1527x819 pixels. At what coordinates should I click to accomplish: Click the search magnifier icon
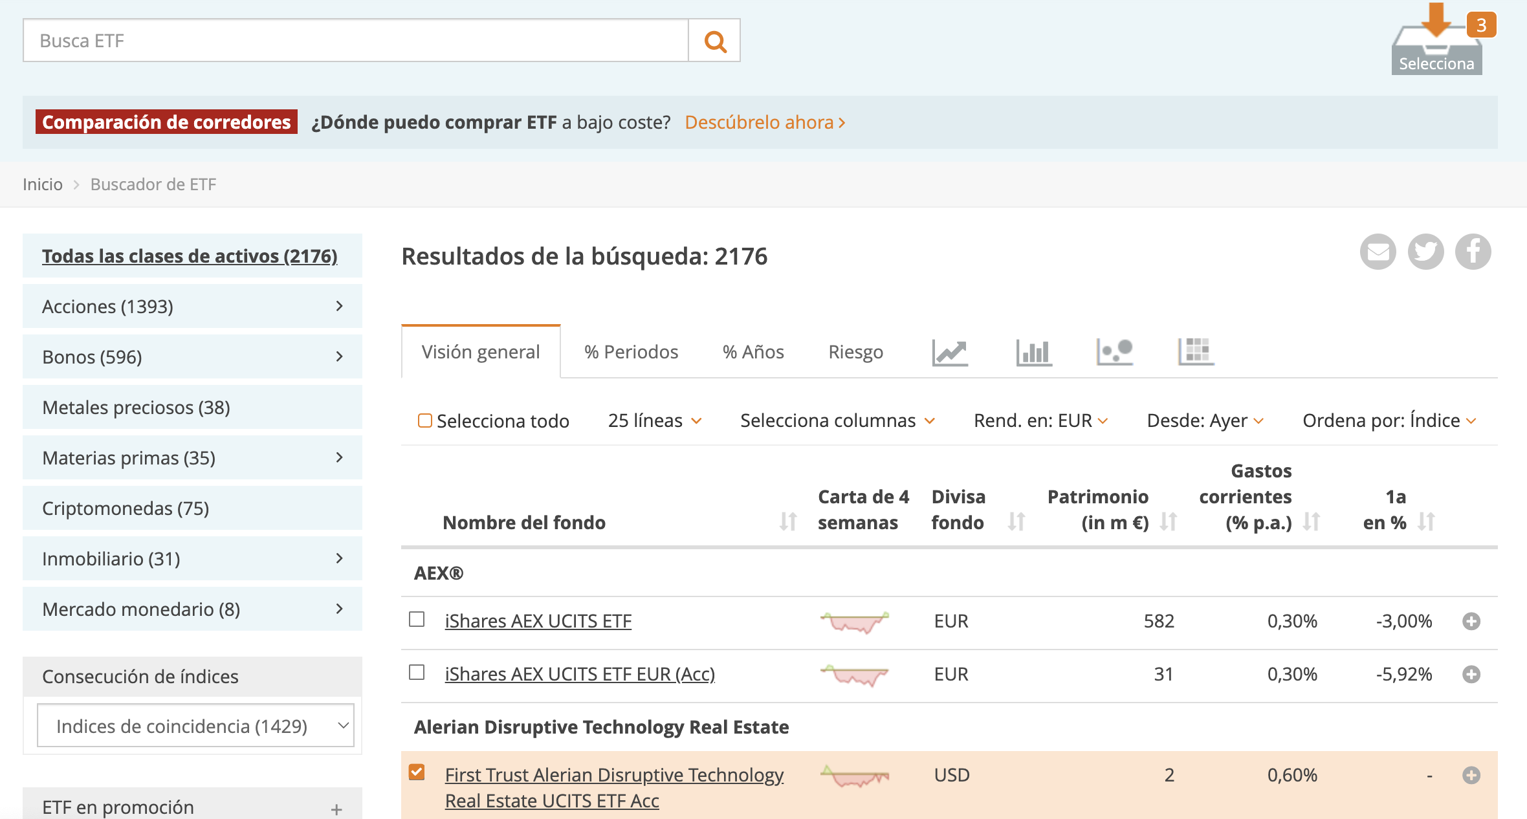pos(714,40)
